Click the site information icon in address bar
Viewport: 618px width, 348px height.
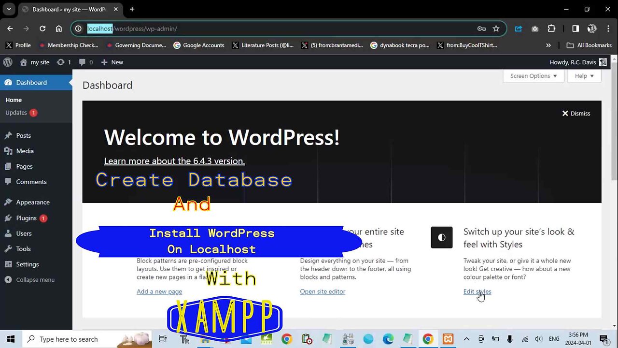click(x=79, y=29)
